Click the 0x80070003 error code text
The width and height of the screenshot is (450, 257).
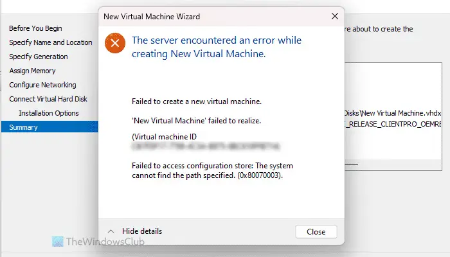pyautogui.click(x=260, y=175)
